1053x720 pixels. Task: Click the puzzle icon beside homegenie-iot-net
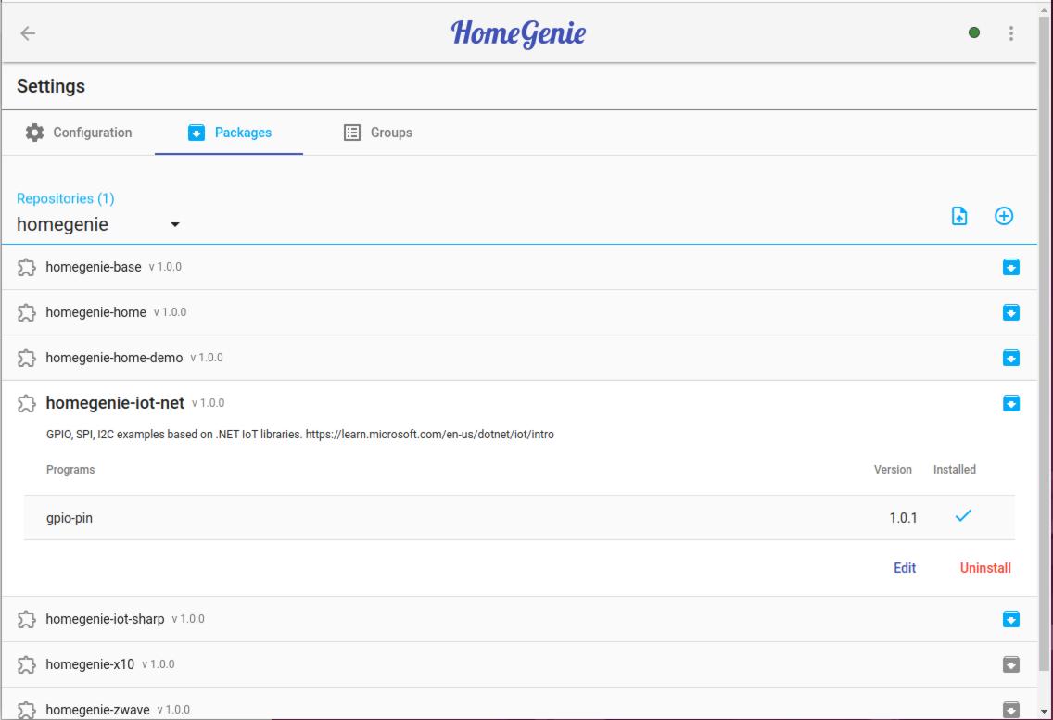26,404
